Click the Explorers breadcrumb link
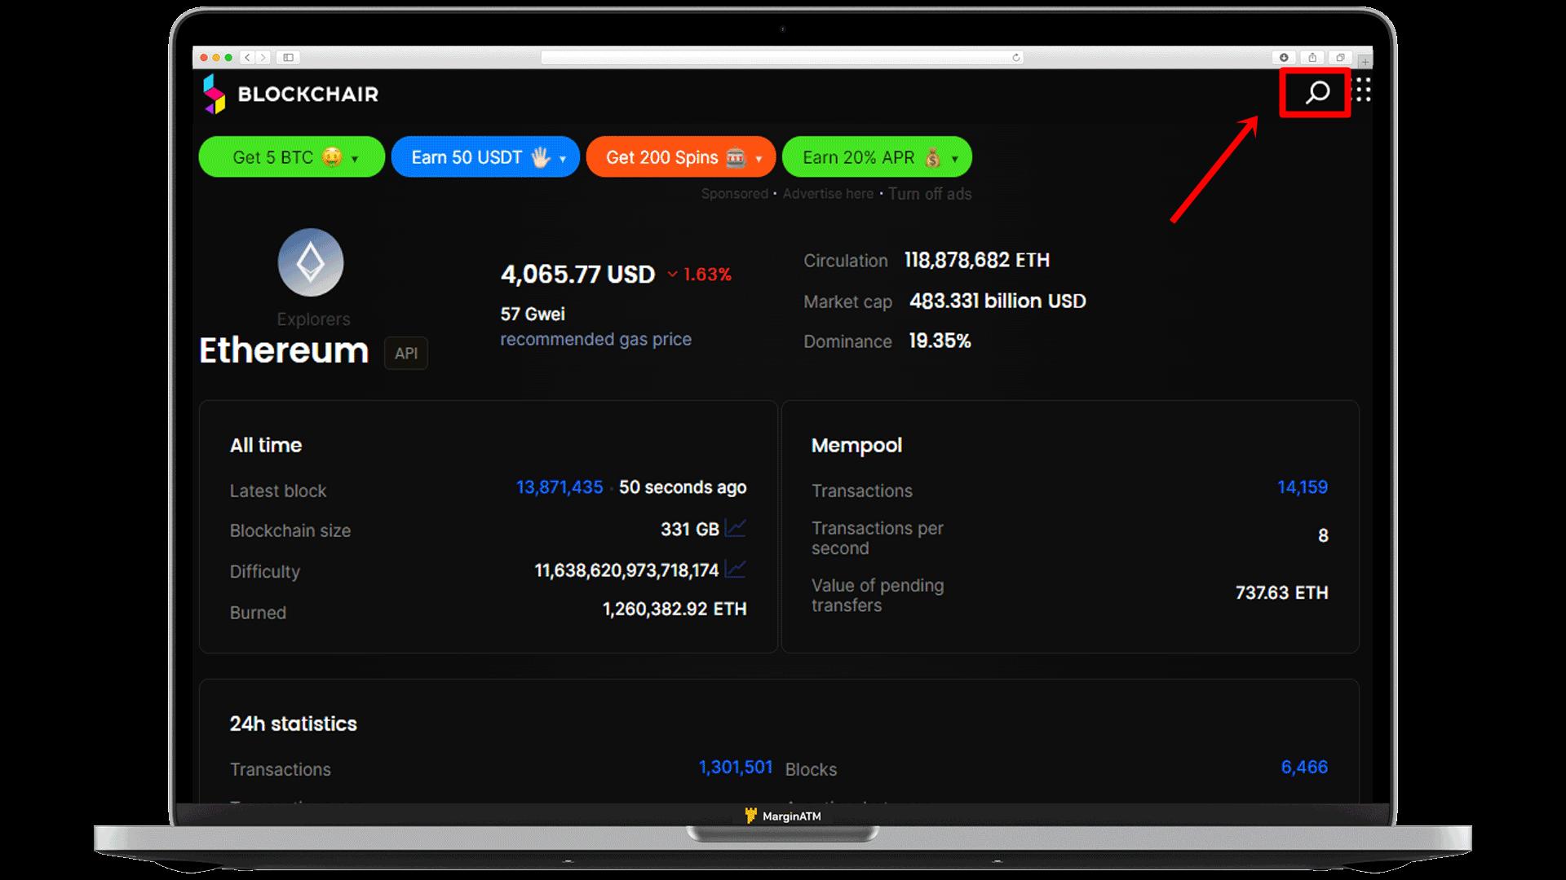The image size is (1566, 880). [313, 319]
